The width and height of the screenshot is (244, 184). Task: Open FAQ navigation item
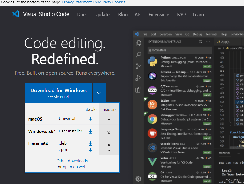point(182,15)
